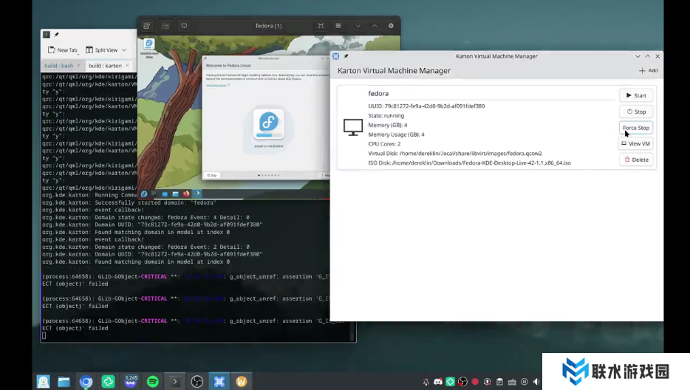Add a new virtual machine
The width and height of the screenshot is (690, 390).
point(648,71)
